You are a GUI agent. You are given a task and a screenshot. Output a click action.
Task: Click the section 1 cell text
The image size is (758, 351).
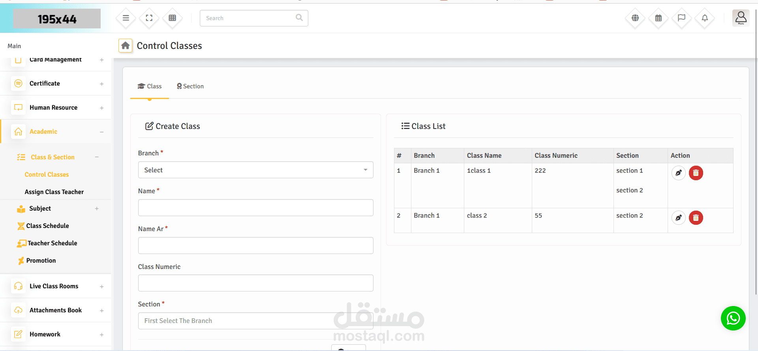629,171
